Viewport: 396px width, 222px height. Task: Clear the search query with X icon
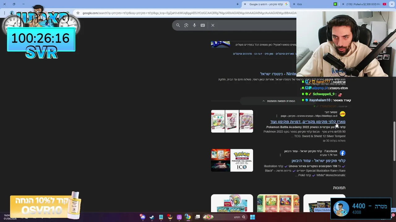pyautogui.click(x=213, y=25)
